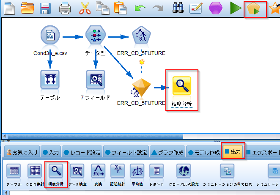Open the エクスポート palette tab
The height and width of the screenshot is (195, 280).
point(263,152)
